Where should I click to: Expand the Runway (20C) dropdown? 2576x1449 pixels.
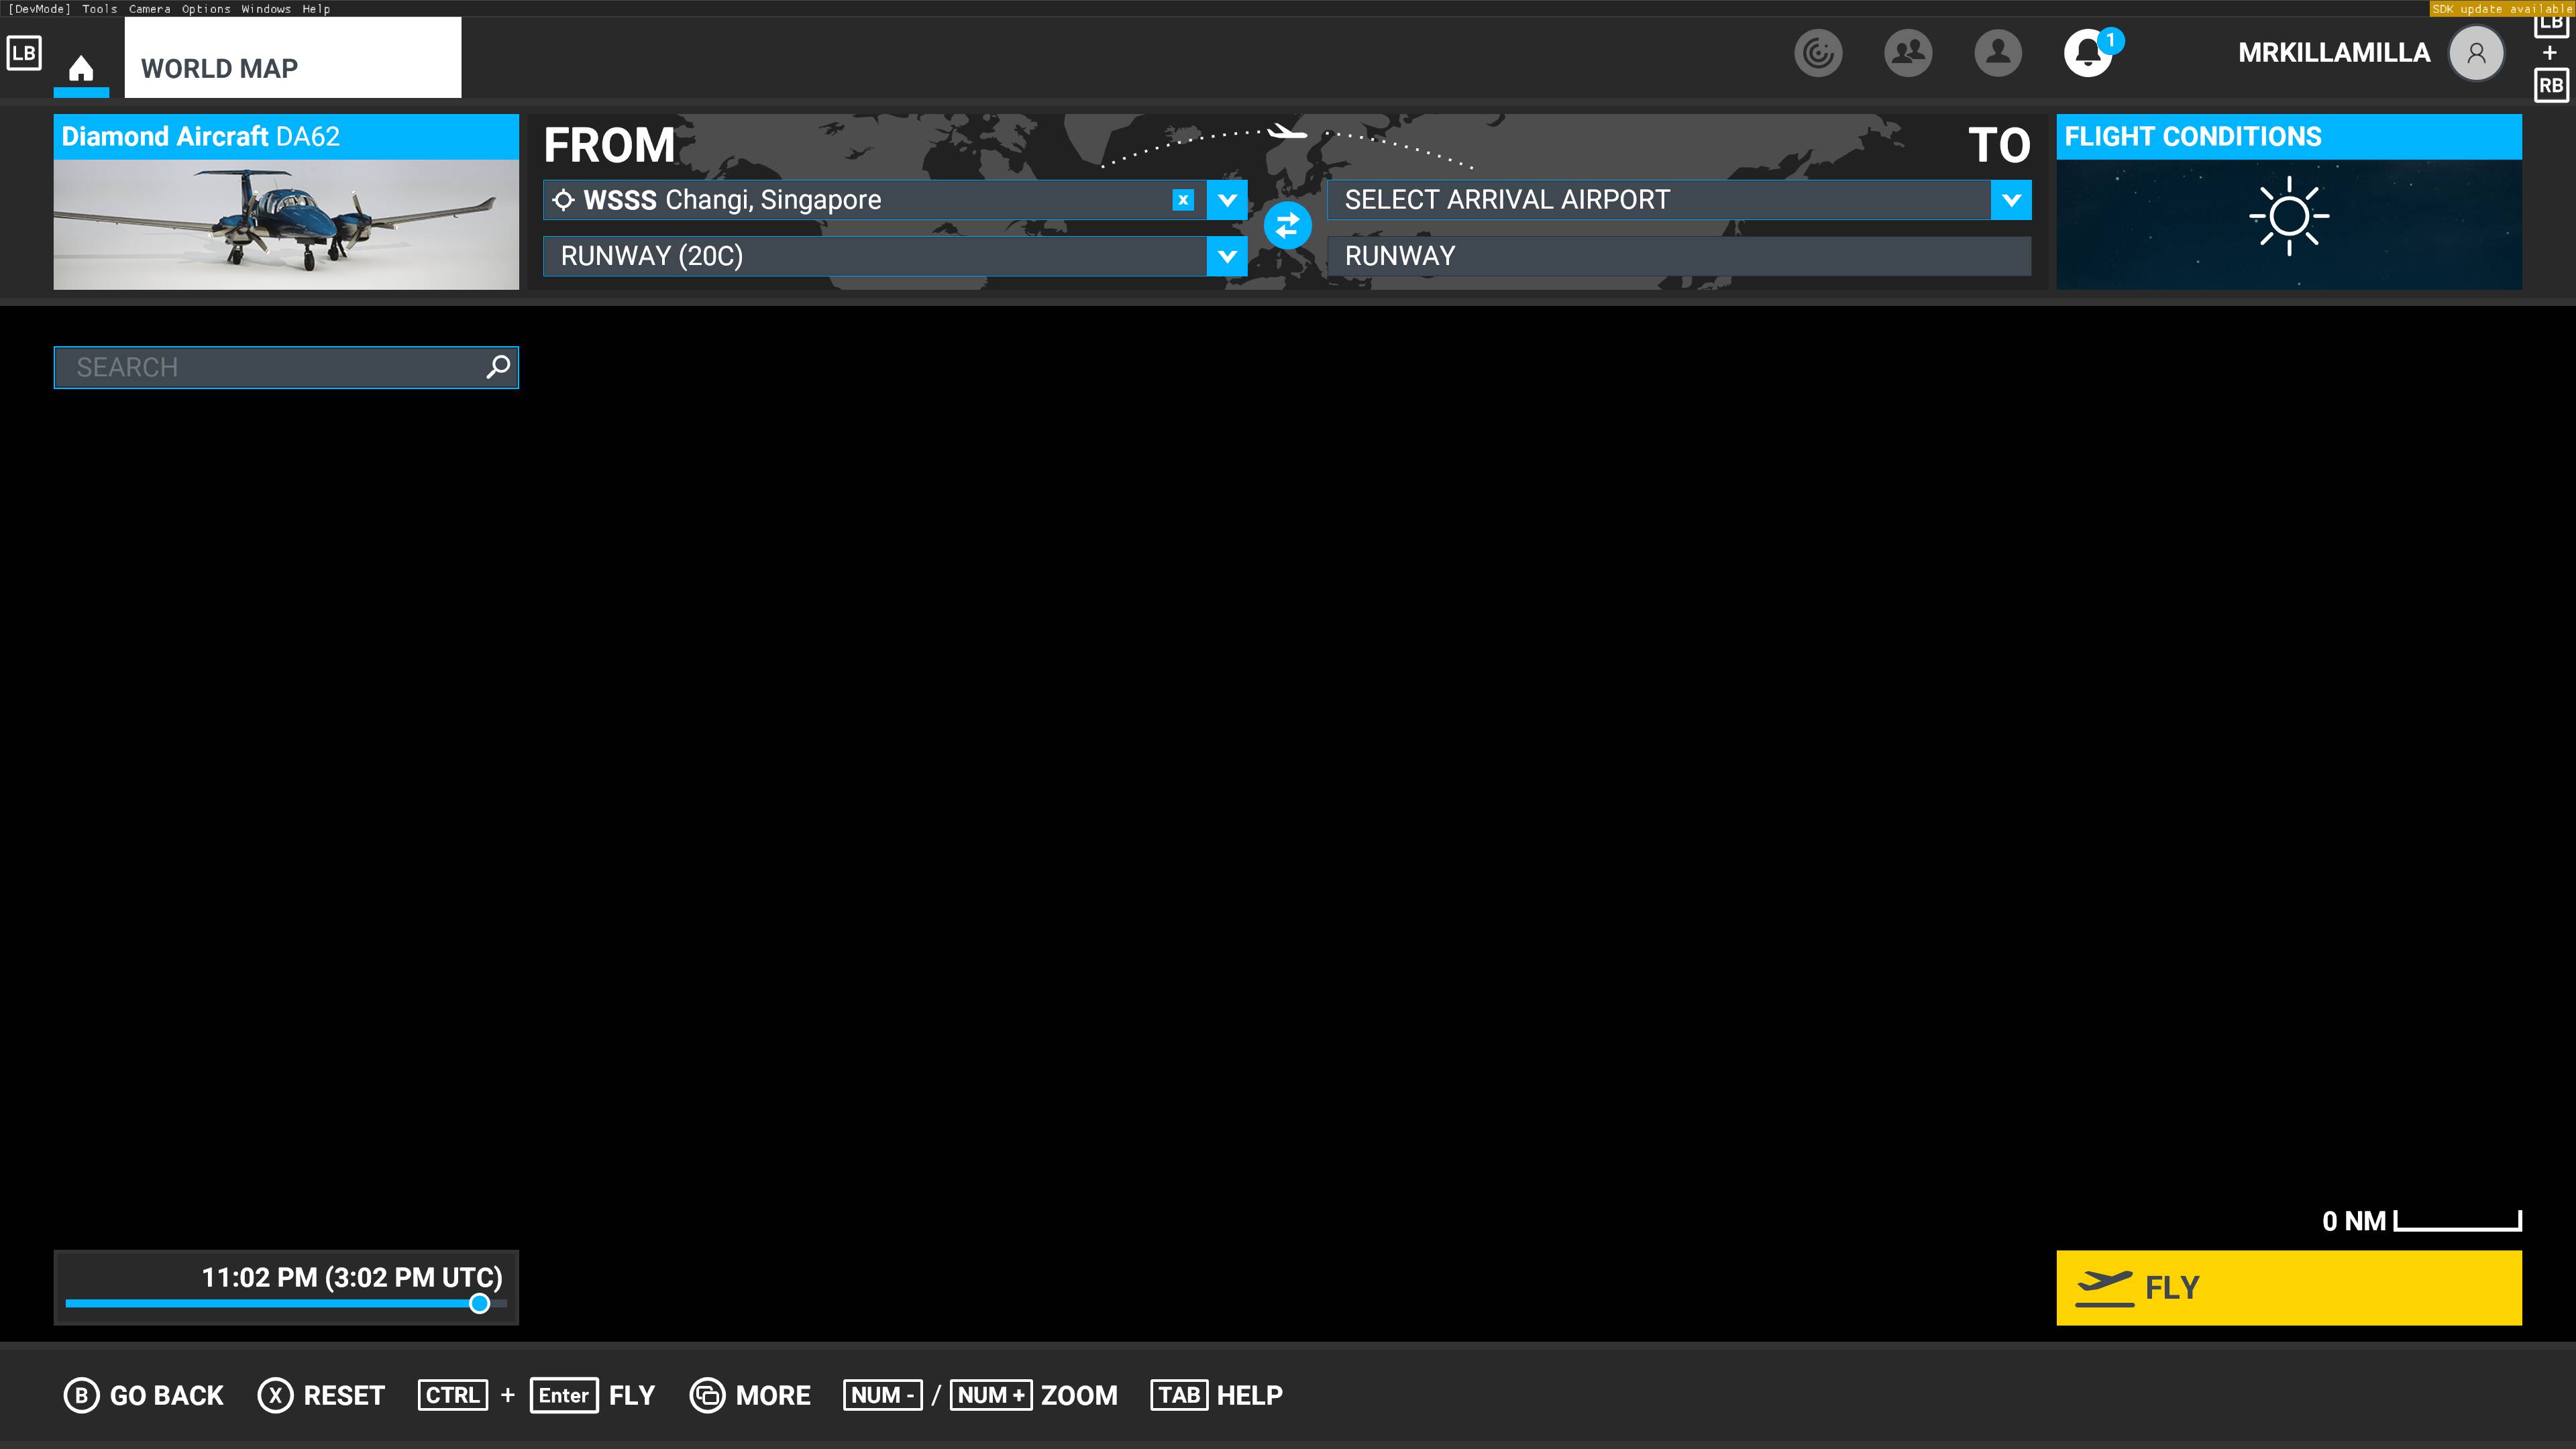[1227, 256]
